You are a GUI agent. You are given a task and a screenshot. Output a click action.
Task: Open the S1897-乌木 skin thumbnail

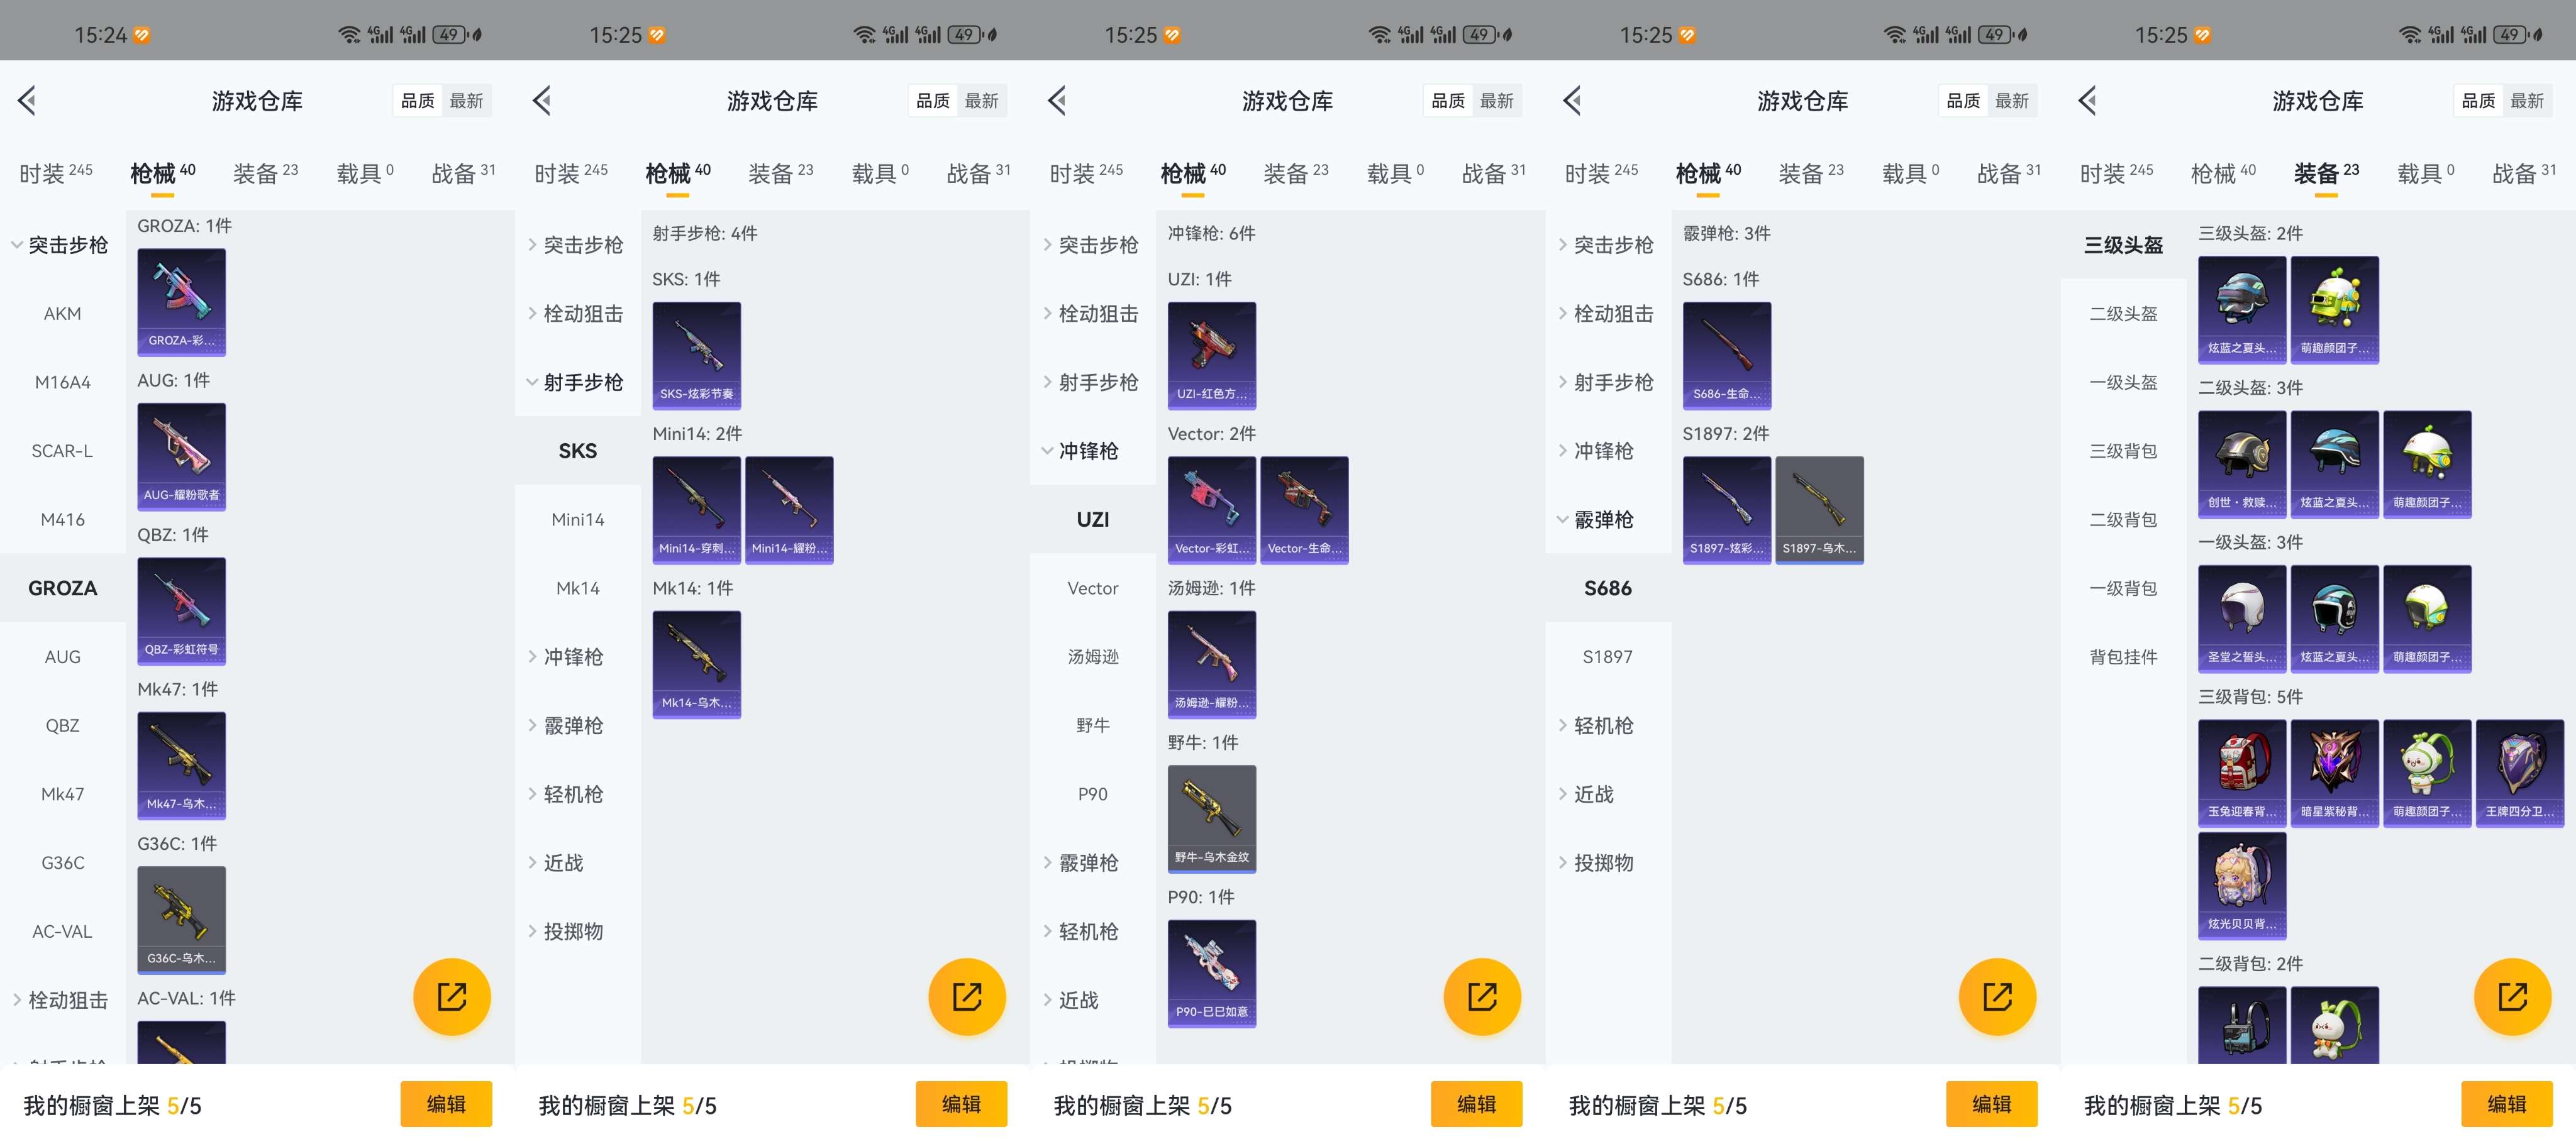point(1819,510)
